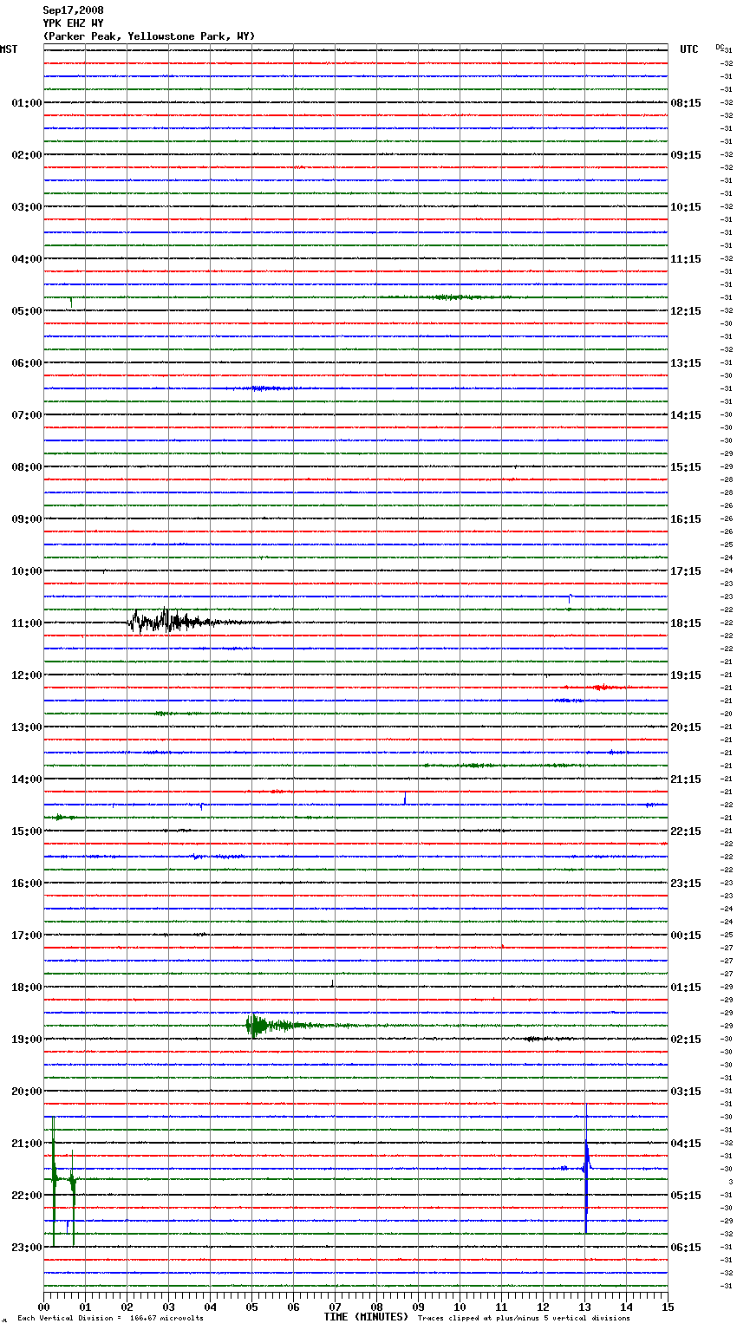The width and height of the screenshot is (737, 1330).
Task: Select the 11:00 MST time label
Action: 27,623
